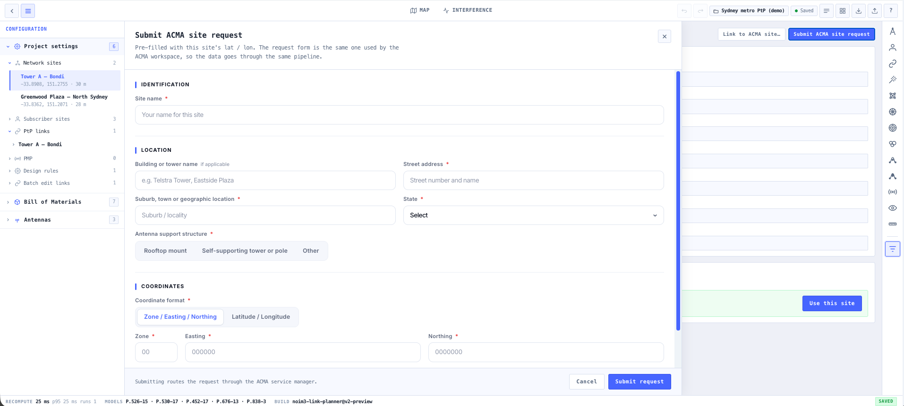Click the Submit ACMA site request button
The height and width of the screenshot is (406, 904).
832,34
